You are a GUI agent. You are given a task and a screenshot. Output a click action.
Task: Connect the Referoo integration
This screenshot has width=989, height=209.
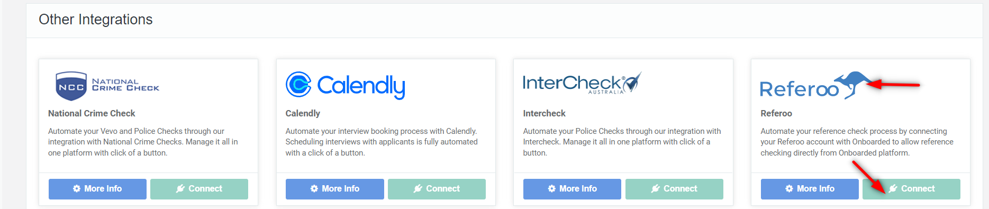(911, 189)
